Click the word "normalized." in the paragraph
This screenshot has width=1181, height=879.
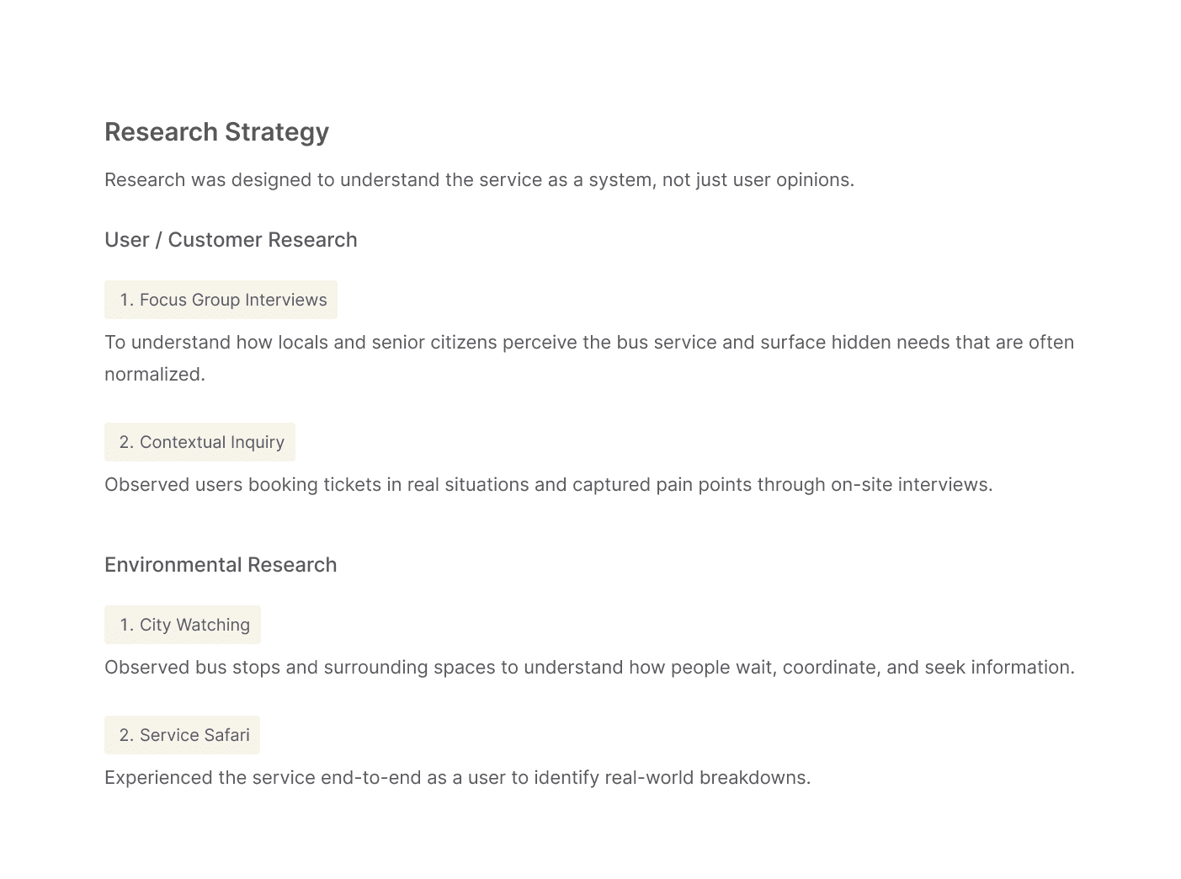point(155,375)
